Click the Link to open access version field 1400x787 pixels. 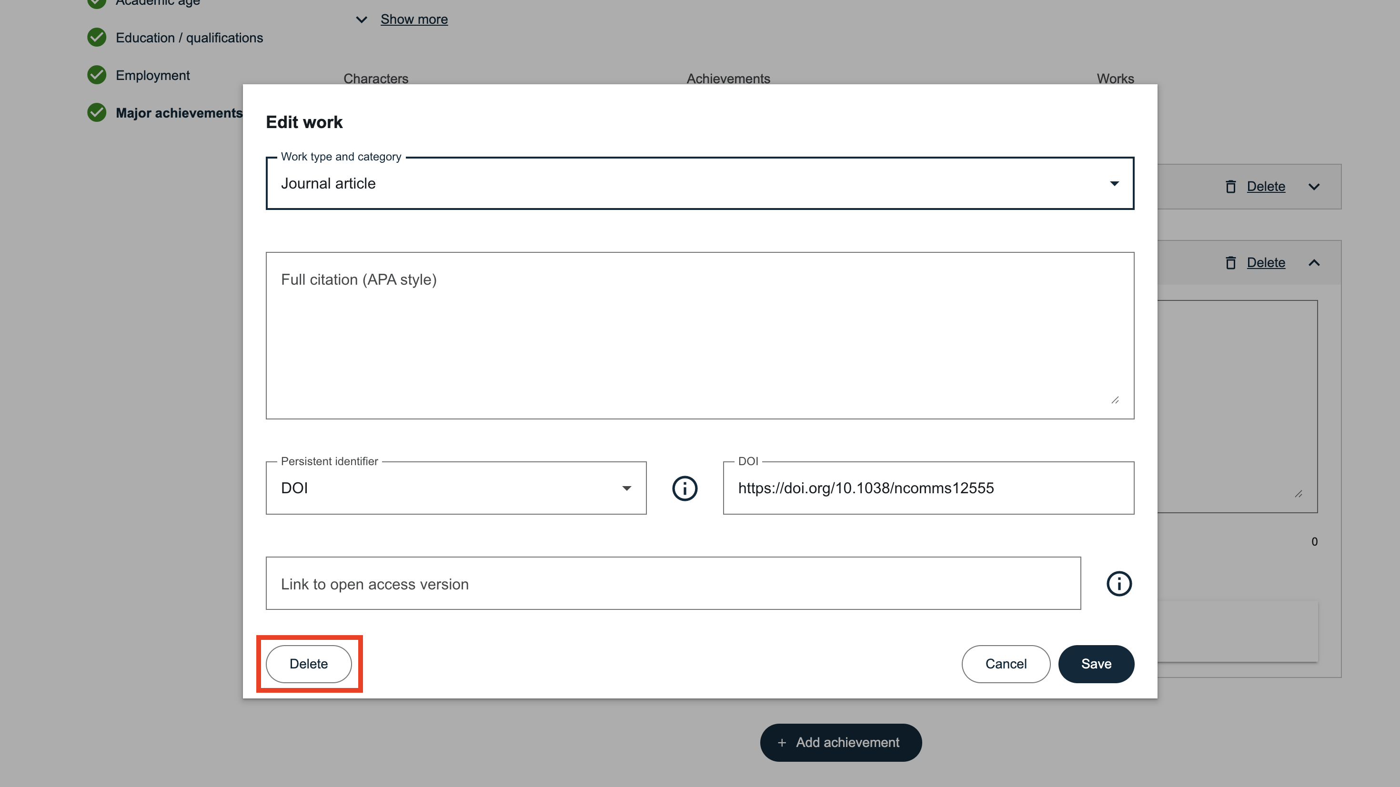tap(673, 584)
